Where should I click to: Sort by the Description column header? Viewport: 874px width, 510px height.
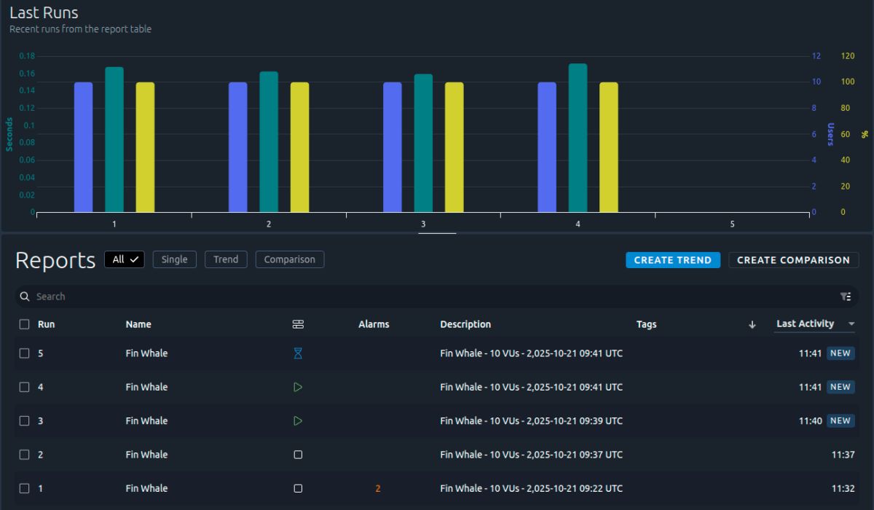click(x=465, y=324)
